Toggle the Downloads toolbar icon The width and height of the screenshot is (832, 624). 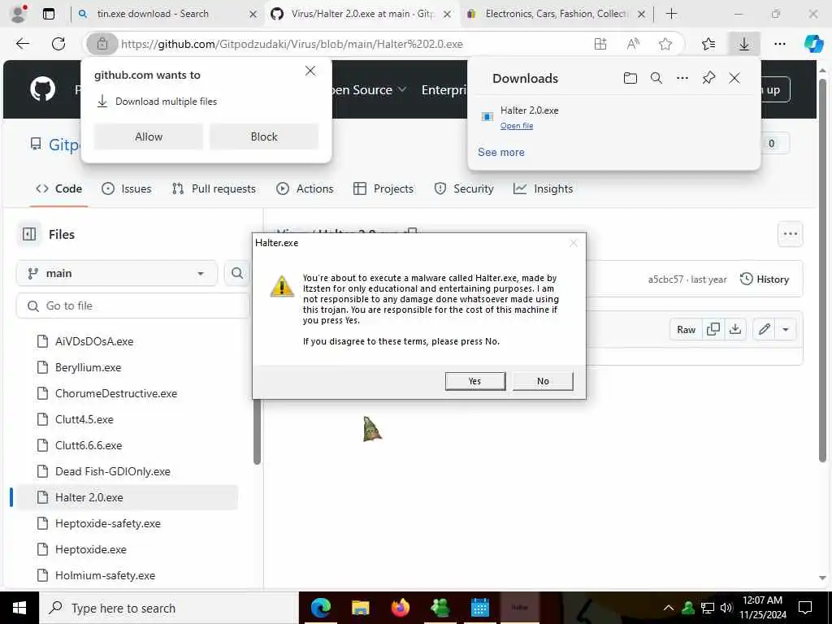pos(744,44)
